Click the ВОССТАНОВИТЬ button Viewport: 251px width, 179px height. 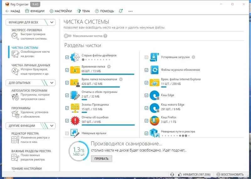pyautogui.click(x=230, y=175)
